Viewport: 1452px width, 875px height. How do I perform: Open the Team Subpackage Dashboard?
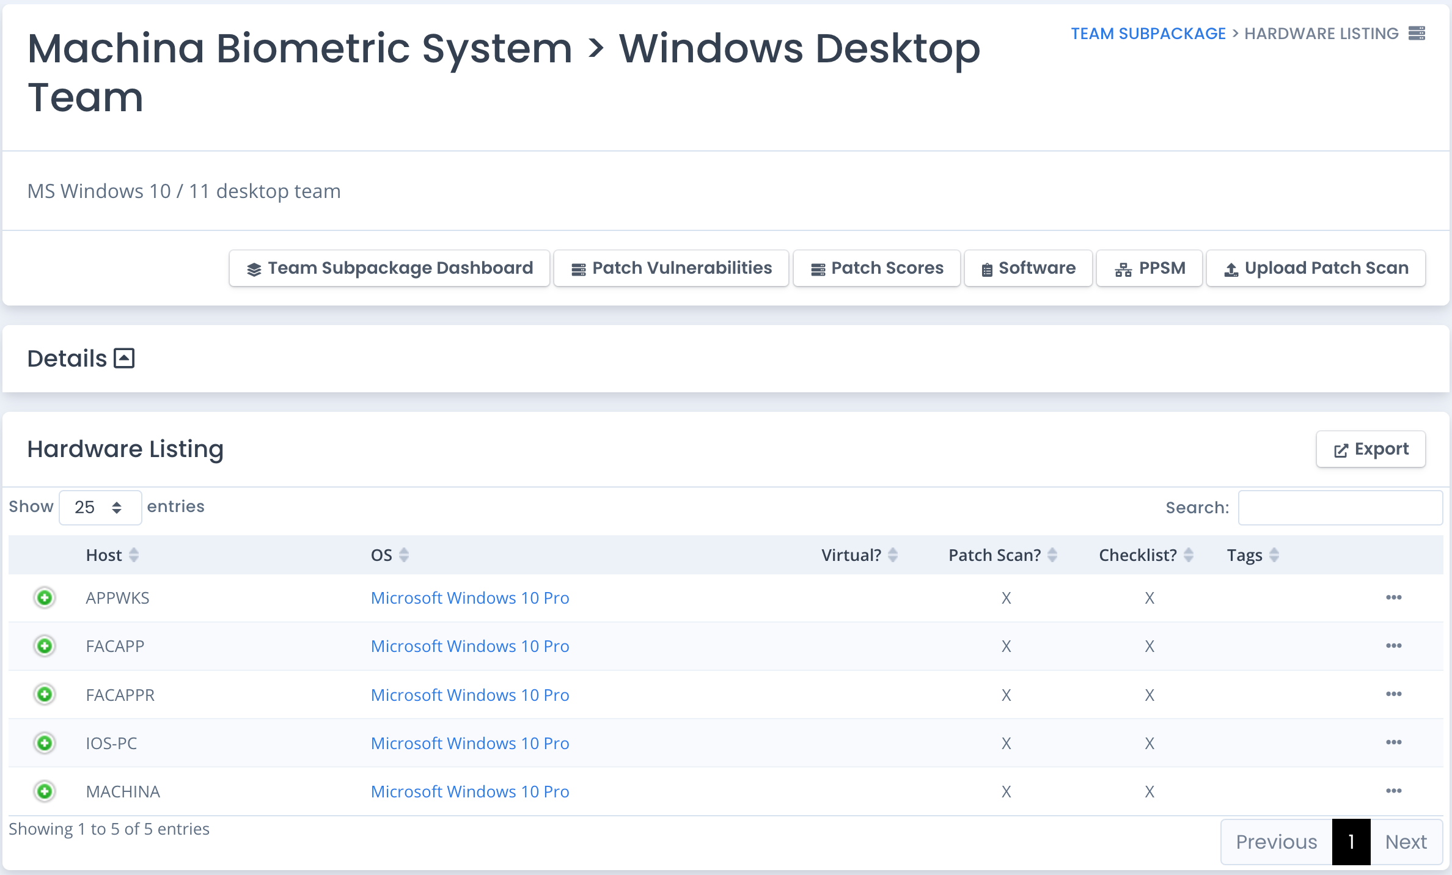[x=389, y=268]
